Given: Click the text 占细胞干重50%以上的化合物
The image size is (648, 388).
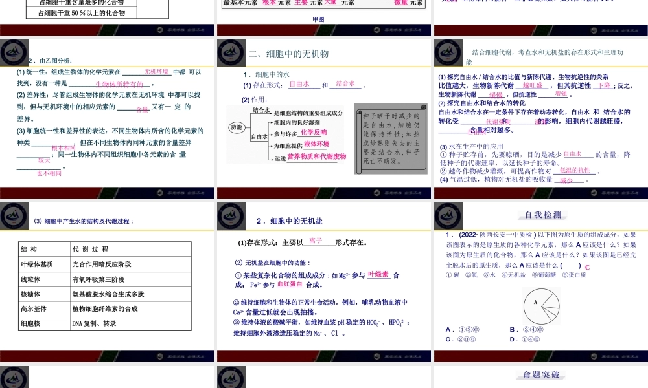Looking at the screenshot, I should (x=82, y=13).
